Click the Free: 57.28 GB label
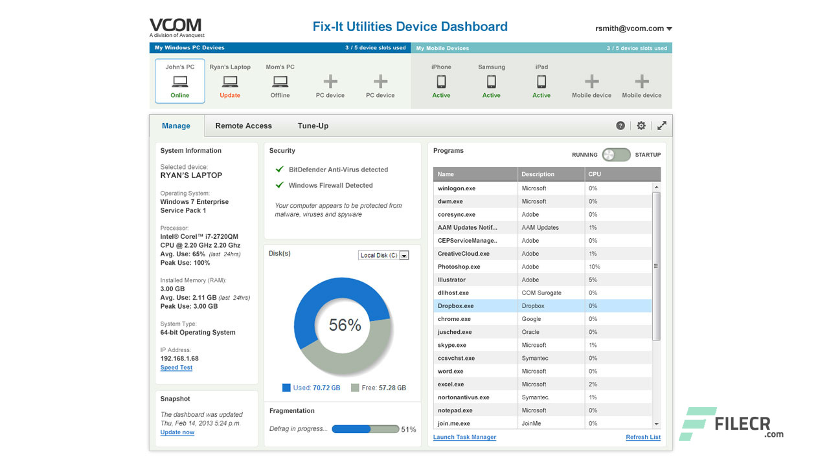The width and height of the screenshot is (829, 466). point(384,388)
